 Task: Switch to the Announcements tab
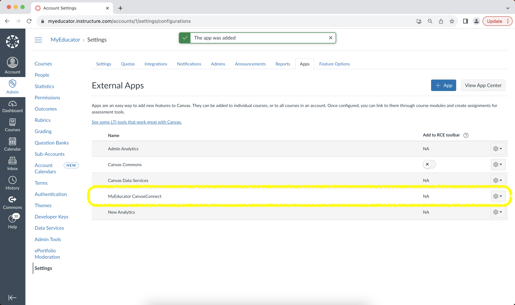click(250, 64)
